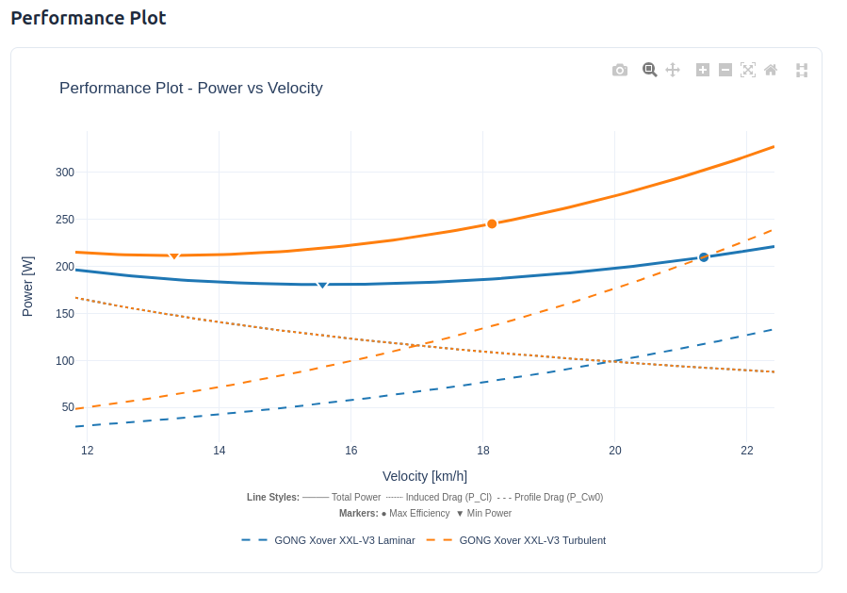Reset axes with the home icon
The width and height of the screenshot is (847, 593).
771,70
